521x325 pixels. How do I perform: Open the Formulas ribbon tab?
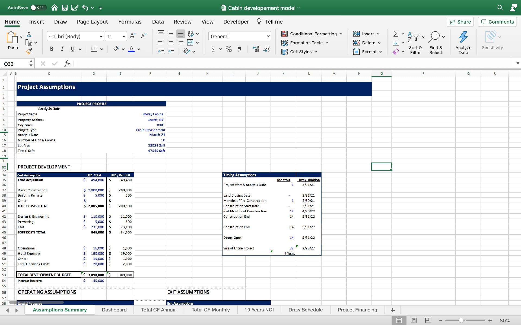click(x=130, y=22)
